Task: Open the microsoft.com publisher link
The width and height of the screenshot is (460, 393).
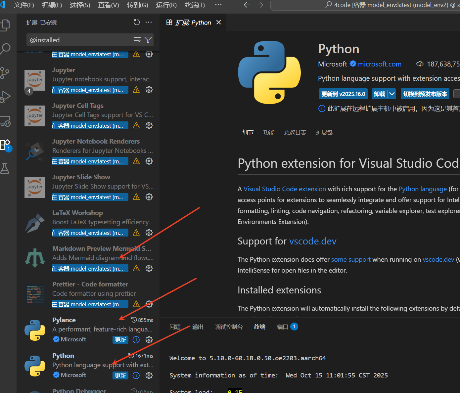Action: pyautogui.click(x=380, y=64)
